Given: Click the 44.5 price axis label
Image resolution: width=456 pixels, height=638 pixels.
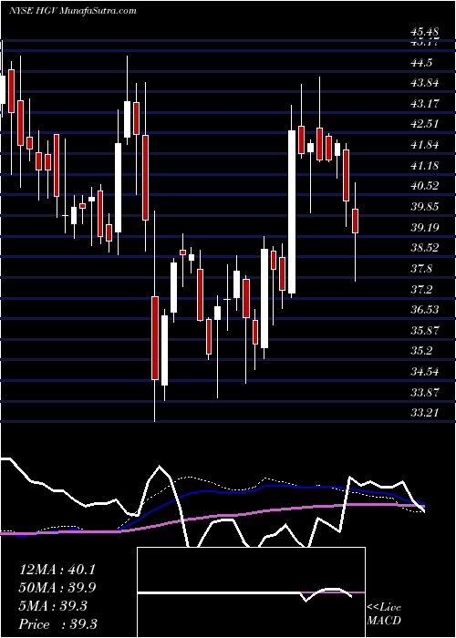Looking at the screenshot, I should pos(421,63).
